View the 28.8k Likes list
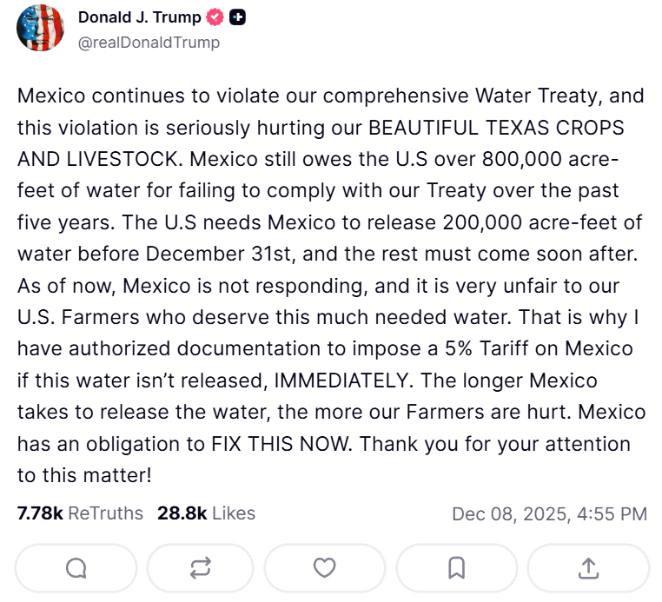 [206, 513]
